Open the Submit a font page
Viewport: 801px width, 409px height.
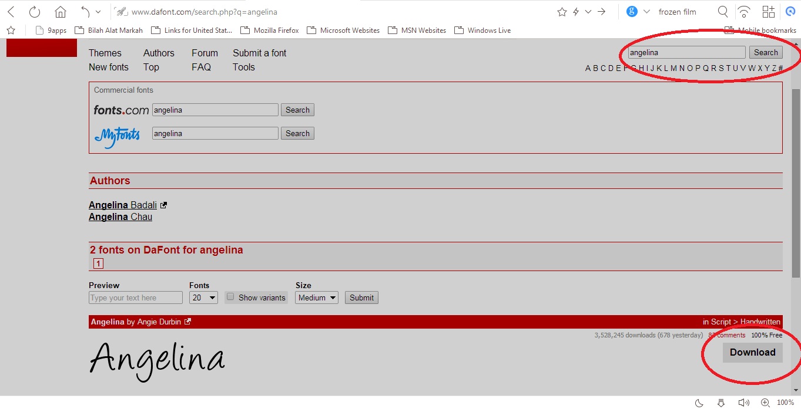(x=259, y=53)
